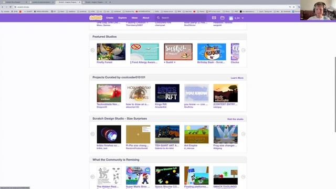Open the Explore page

point(122,18)
